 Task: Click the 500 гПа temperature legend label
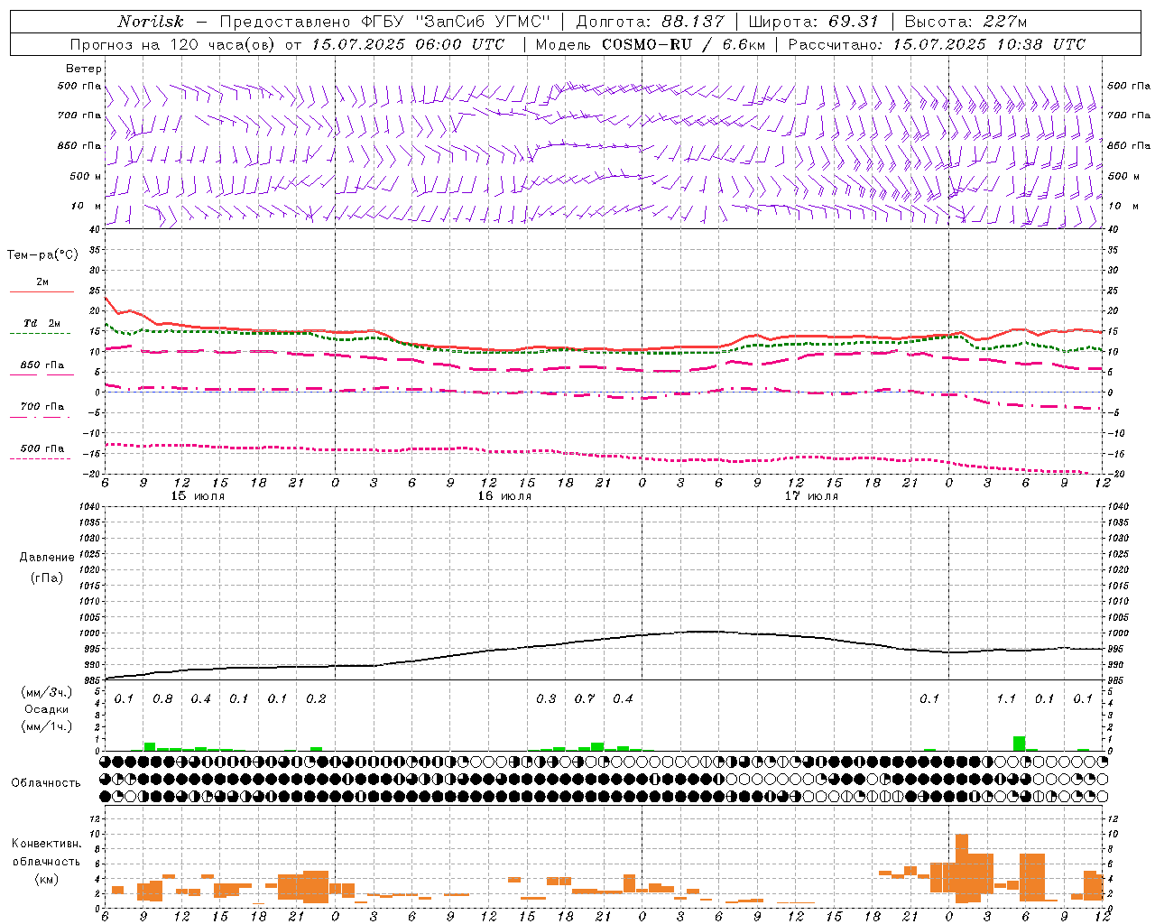pos(42,448)
